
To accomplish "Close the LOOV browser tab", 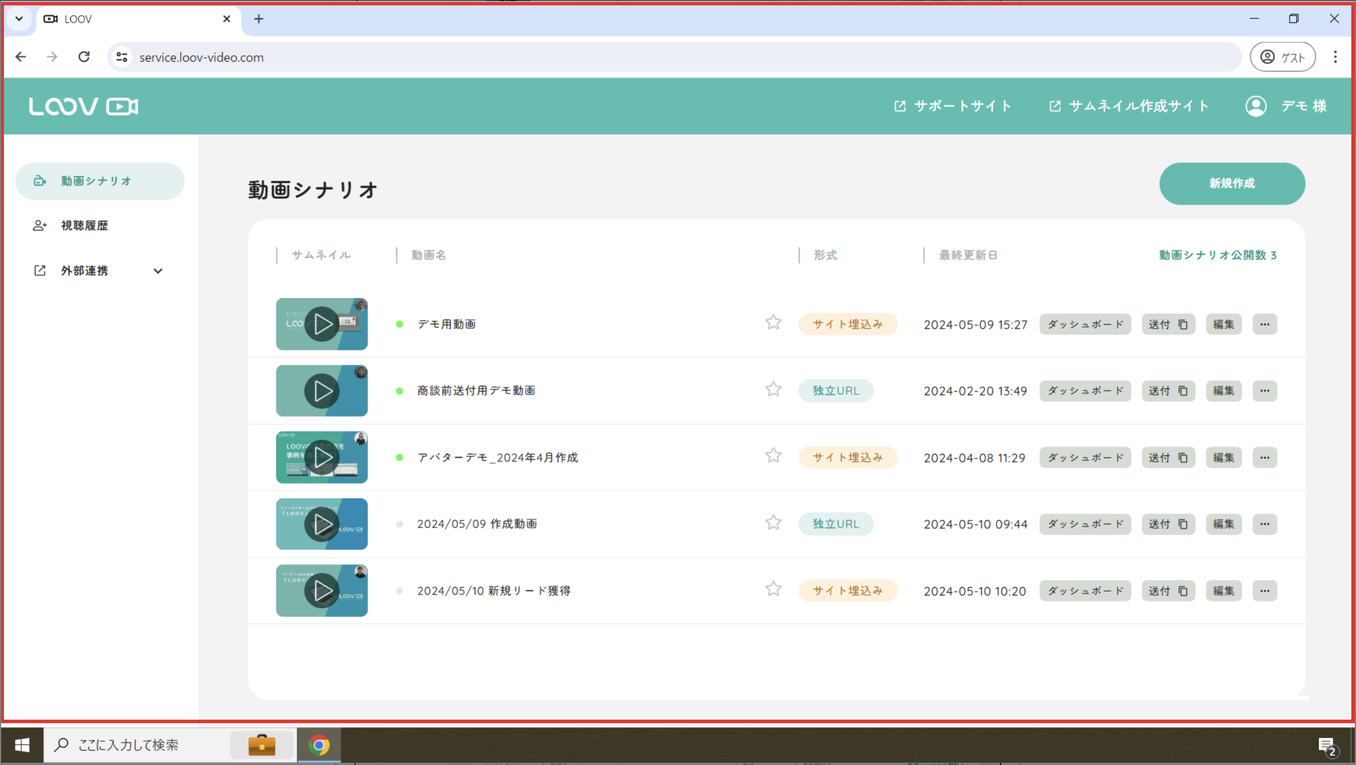I will [x=226, y=19].
